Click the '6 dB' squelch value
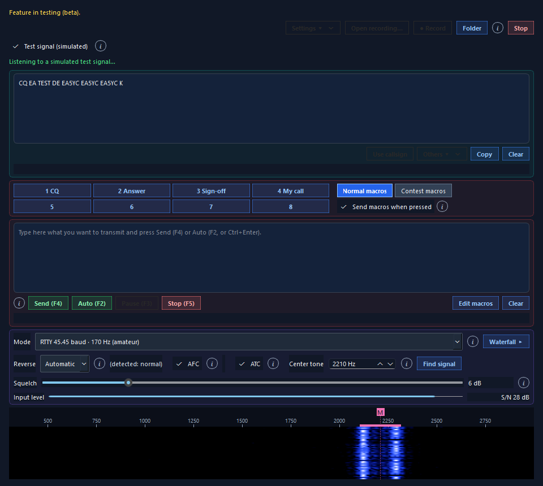This screenshot has height=486, width=543. coord(475,383)
